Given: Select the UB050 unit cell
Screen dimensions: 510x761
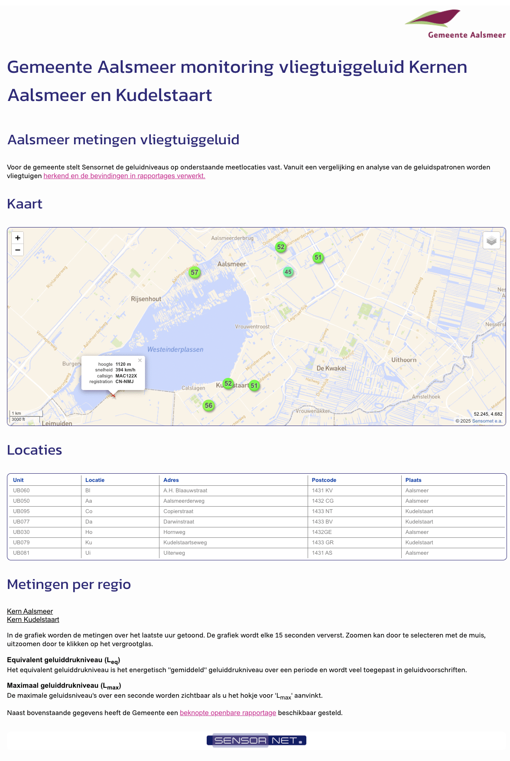Looking at the screenshot, I should coord(45,501).
